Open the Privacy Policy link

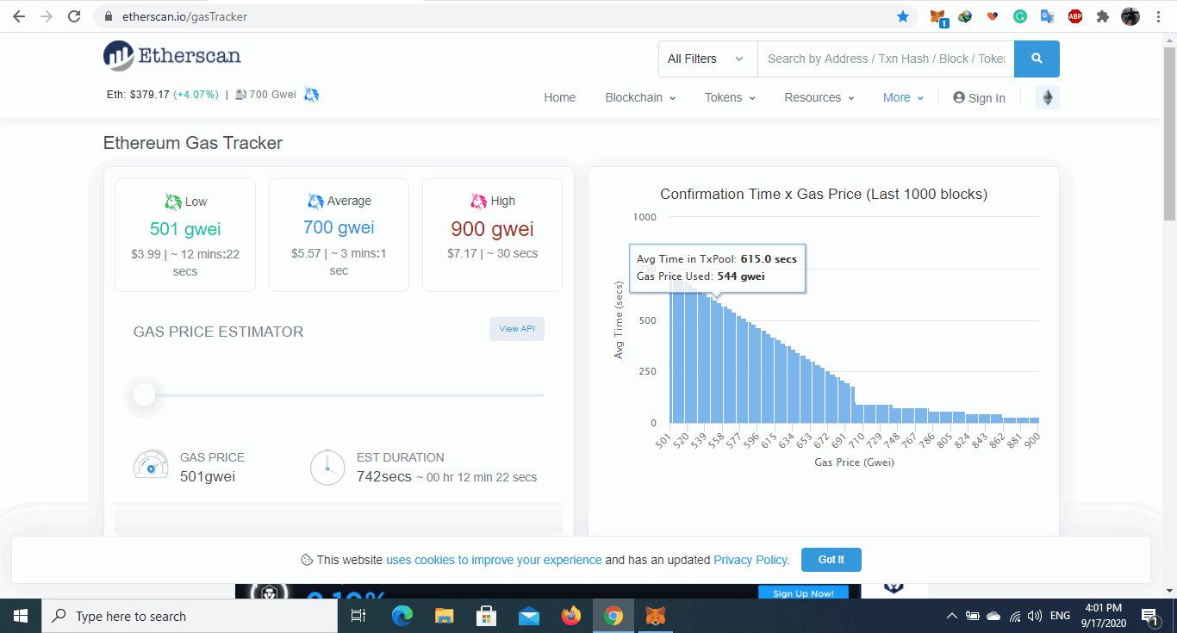(750, 560)
